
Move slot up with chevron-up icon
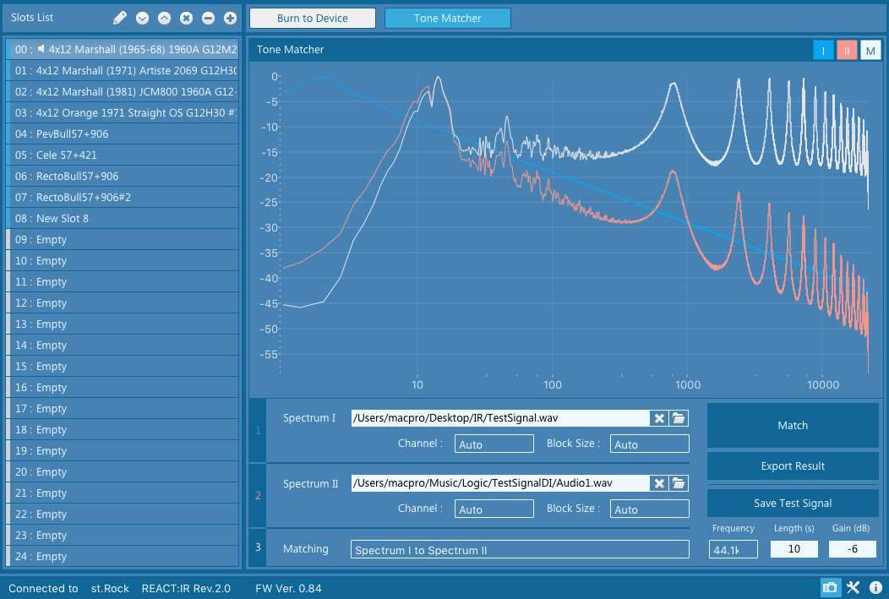(165, 18)
